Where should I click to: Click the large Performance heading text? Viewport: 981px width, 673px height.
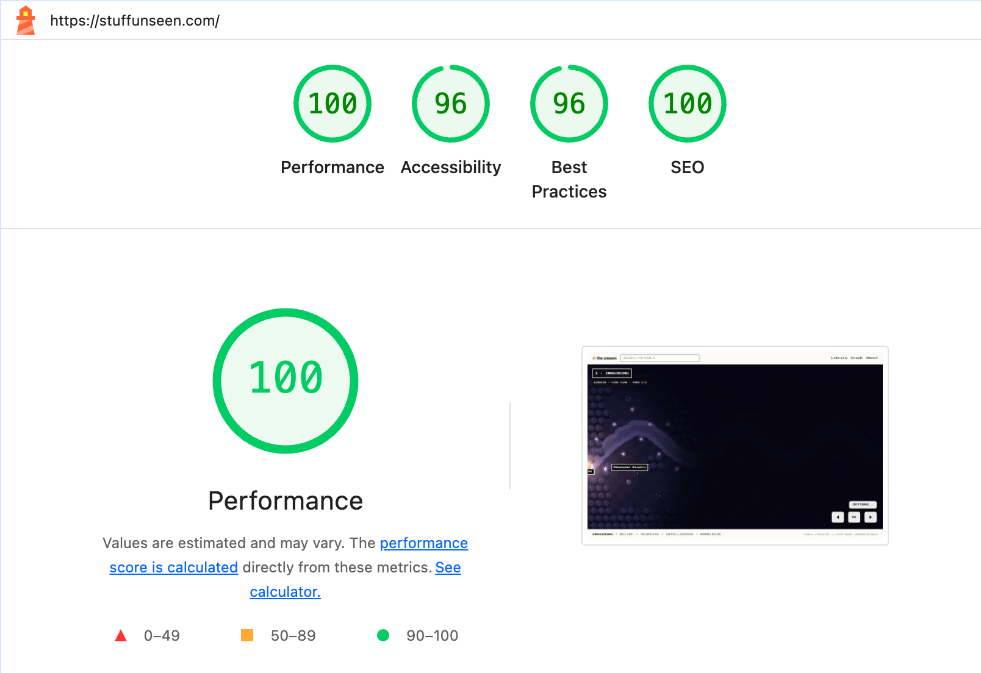coord(286,501)
